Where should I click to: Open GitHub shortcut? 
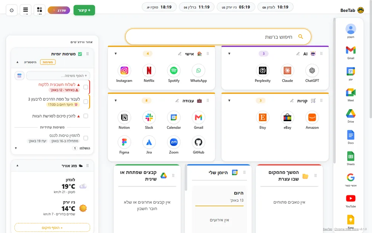(199, 142)
